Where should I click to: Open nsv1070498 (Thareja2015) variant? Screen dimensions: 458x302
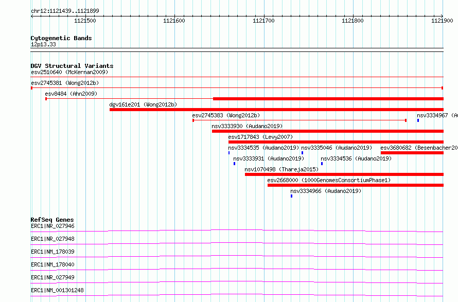click(281, 169)
